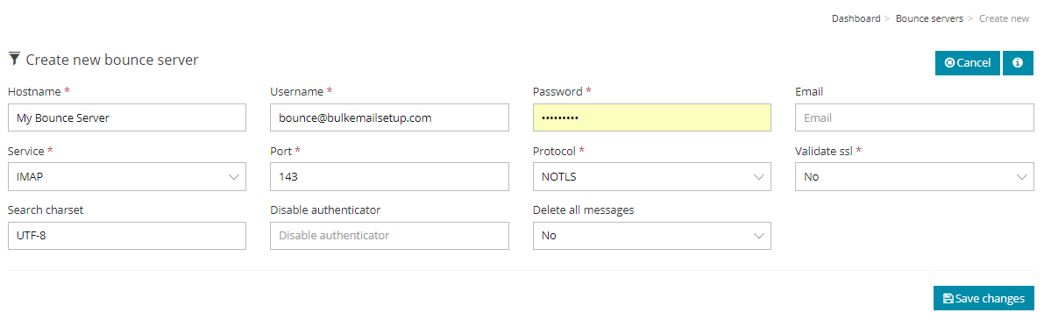Expand the Validate ssl dropdown
Screen dimensions: 1044x334
tap(914, 177)
